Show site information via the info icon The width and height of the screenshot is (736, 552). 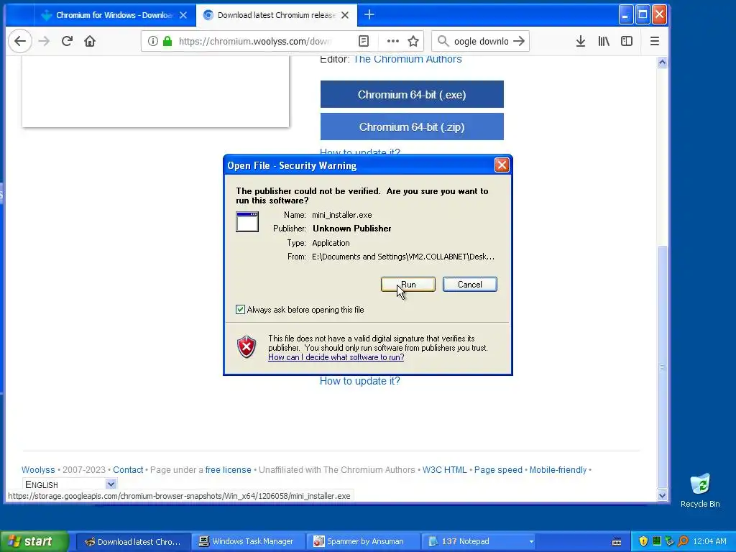click(x=152, y=41)
